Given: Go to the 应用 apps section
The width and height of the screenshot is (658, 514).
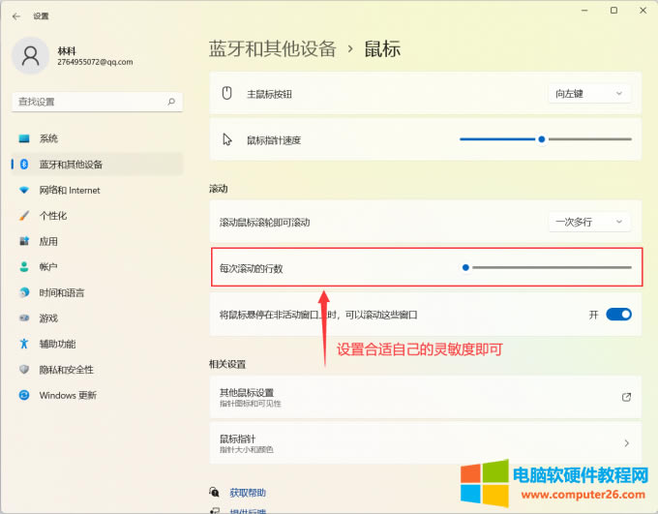Looking at the screenshot, I should pos(48,241).
